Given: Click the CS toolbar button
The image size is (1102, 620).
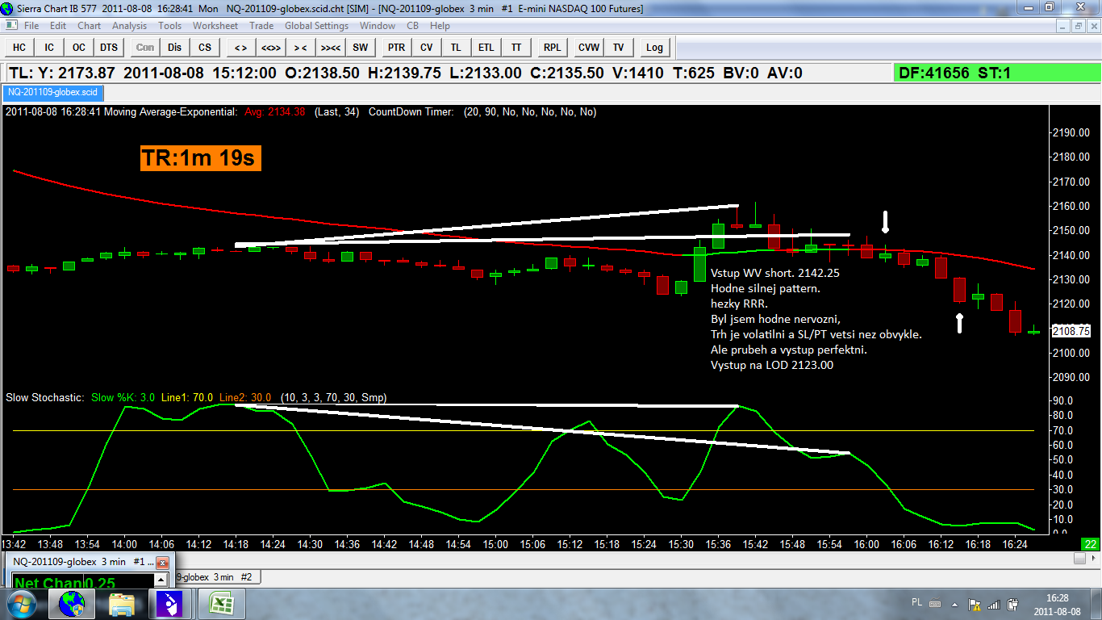Looking at the screenshot, I should (x=205, y=48).
